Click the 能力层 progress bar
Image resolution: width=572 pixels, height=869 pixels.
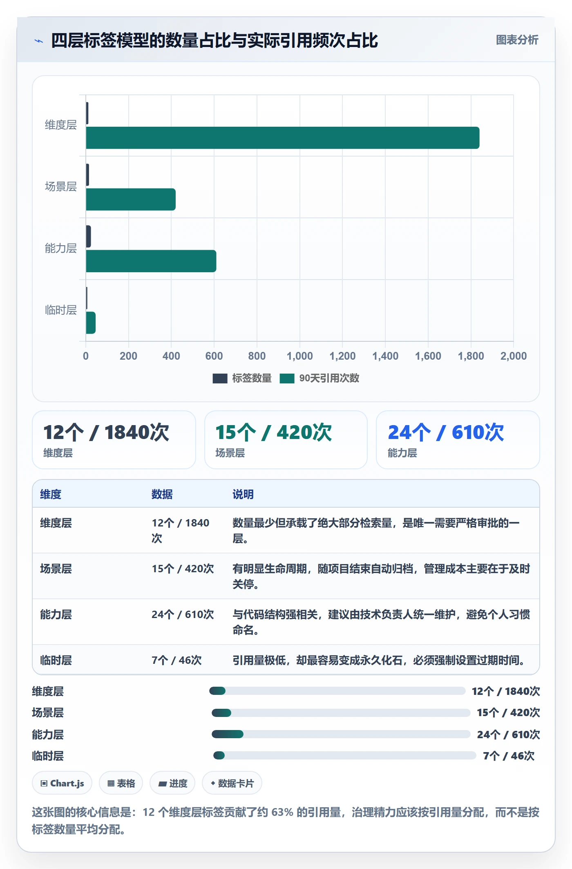pyautogui.click(x=341, y=734)
